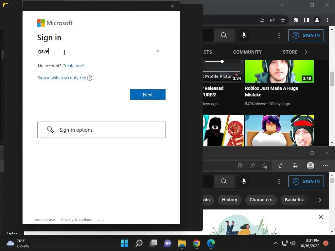Open STORE tab on channel page

coord(290,52)
